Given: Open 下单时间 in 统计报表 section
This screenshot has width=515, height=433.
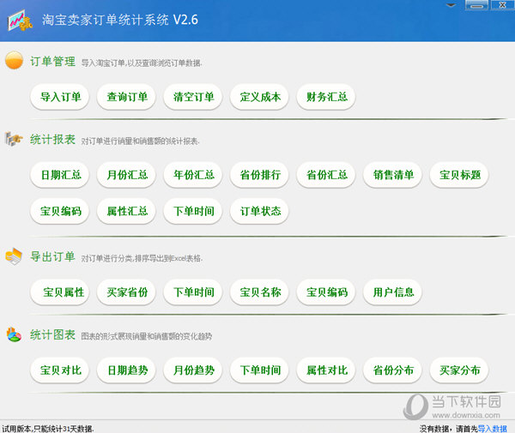Looking at the screenshot, I should tap(193, 211).
